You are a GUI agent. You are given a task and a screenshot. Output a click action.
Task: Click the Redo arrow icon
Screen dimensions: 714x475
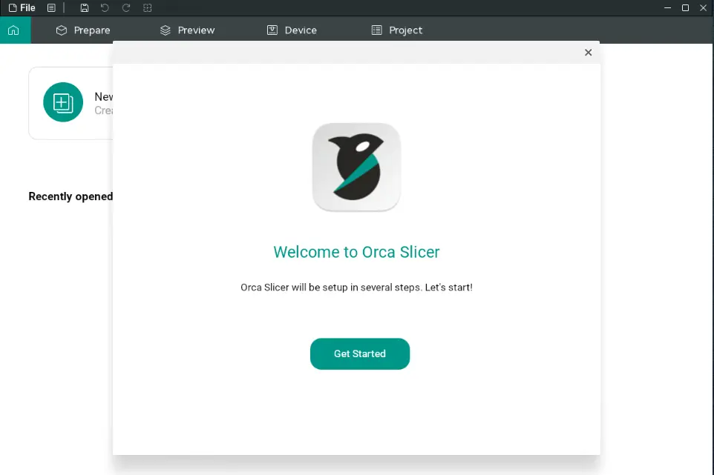pyautogui.click(x=125, y=8)
